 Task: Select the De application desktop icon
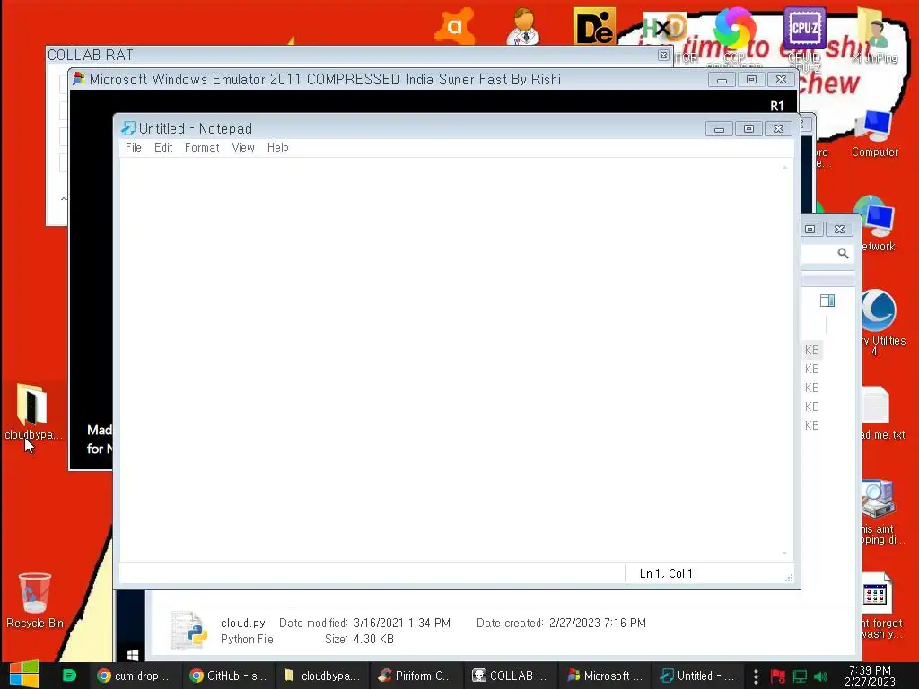[595, 26]
